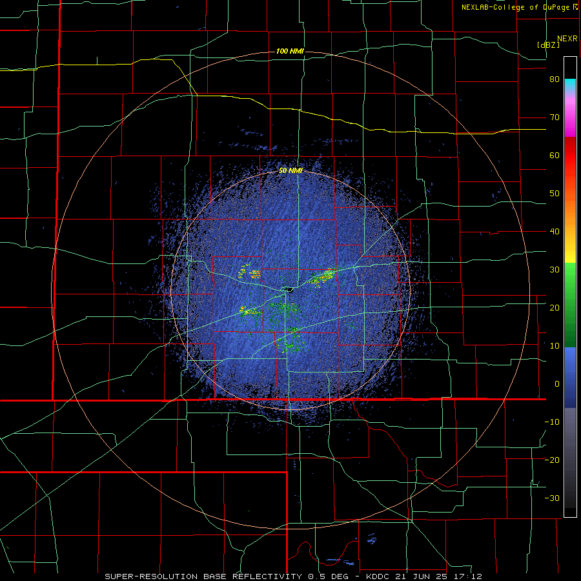Click the 50 value on the dBZ scale
The height and width of the screenshot is (581, 581).
[555, 194]
